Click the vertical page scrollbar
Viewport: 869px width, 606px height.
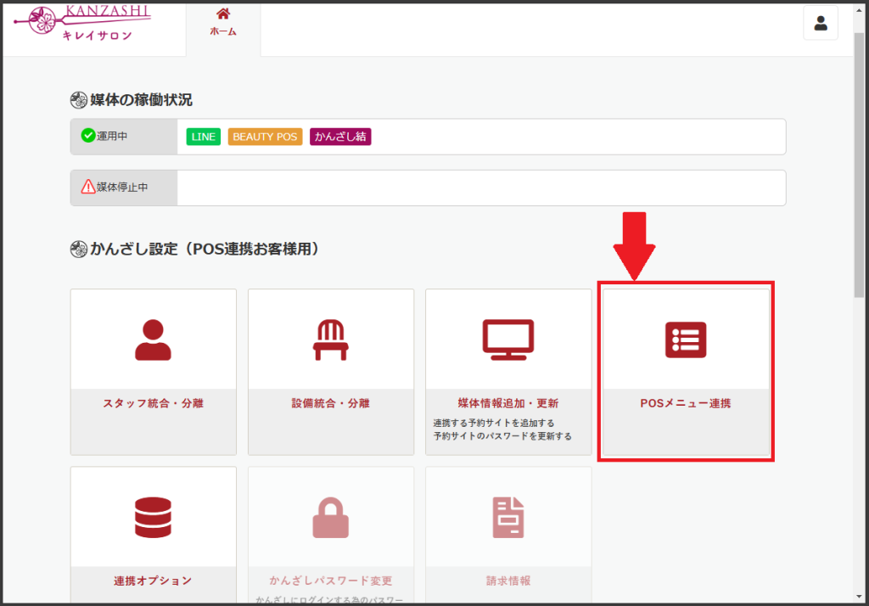click(x=860, y=170)
